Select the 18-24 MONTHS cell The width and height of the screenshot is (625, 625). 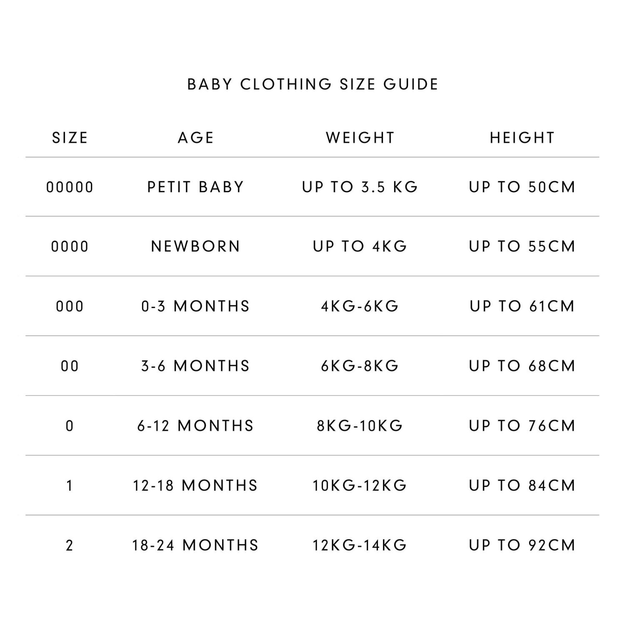pyautogui.click(x=196, y=545)
